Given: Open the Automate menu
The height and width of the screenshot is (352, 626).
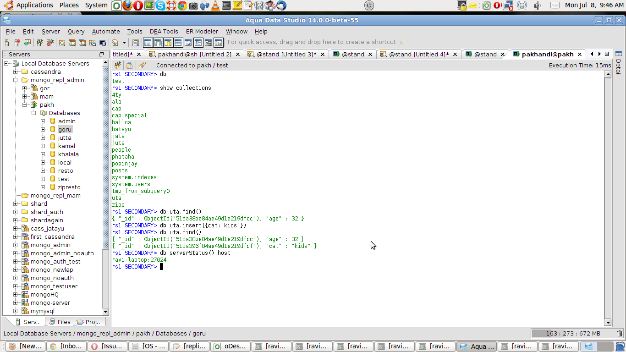Looking at the screenshot, I should pos(106,31).
